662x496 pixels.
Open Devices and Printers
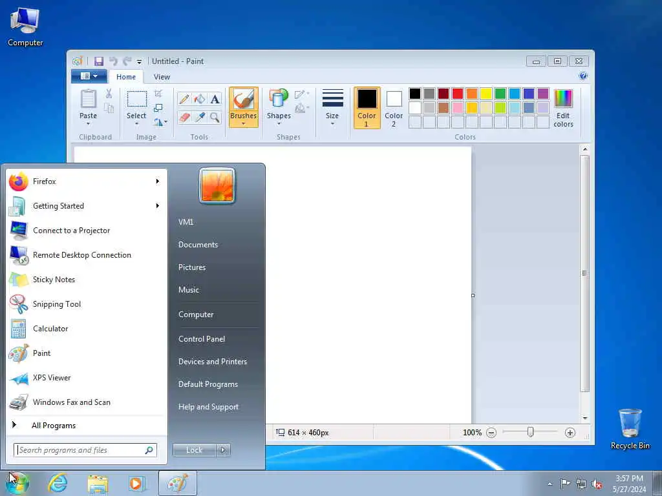click(x=213, y=362)
